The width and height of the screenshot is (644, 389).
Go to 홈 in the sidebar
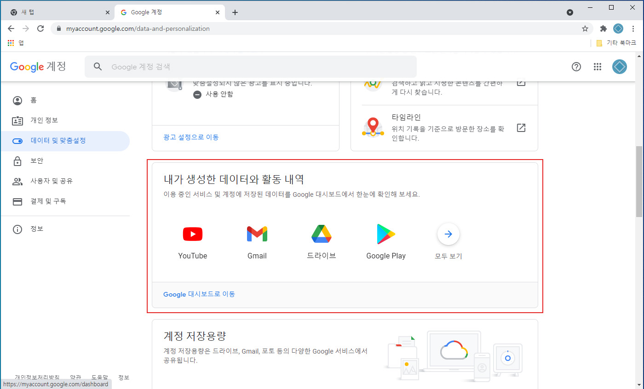(65, 100)
